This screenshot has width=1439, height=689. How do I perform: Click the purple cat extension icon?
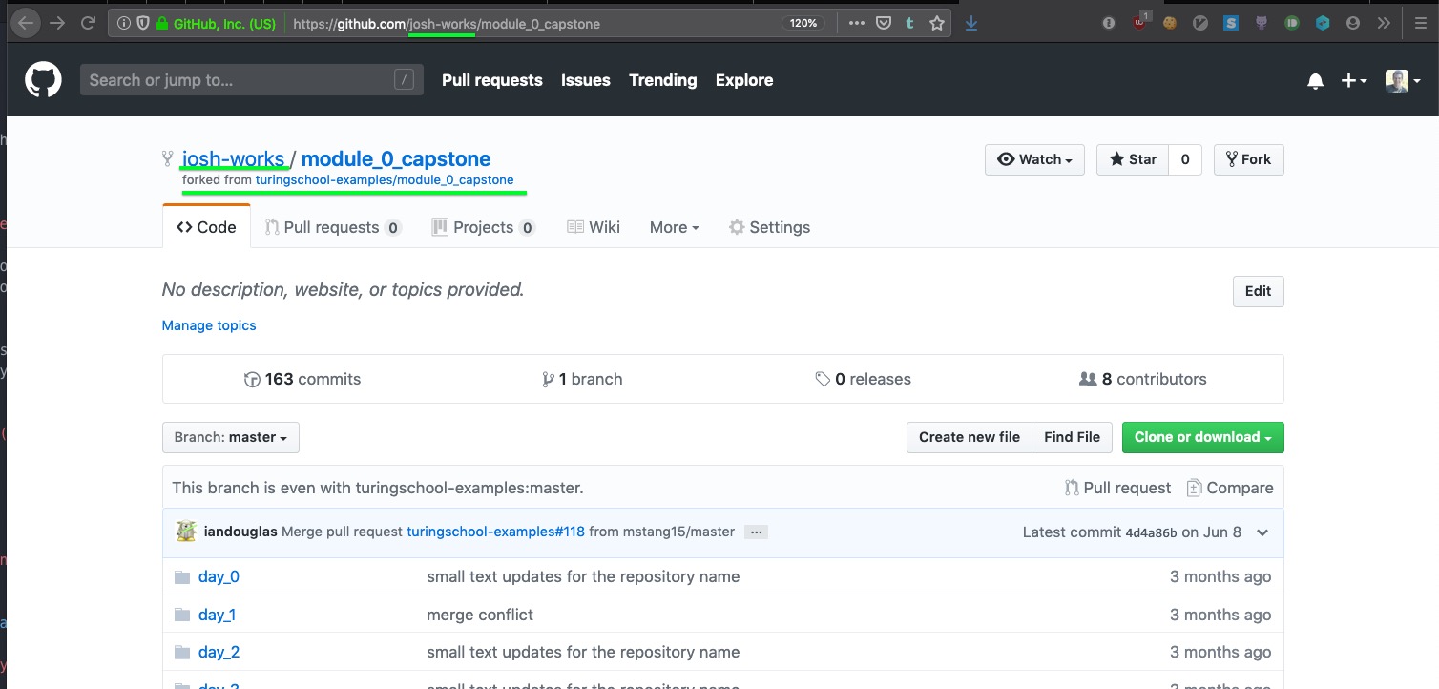coord(1262,24)
